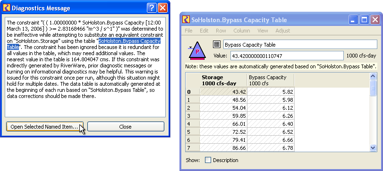Click the automatically generated values note
383x171 pixels.
[281, 66]
